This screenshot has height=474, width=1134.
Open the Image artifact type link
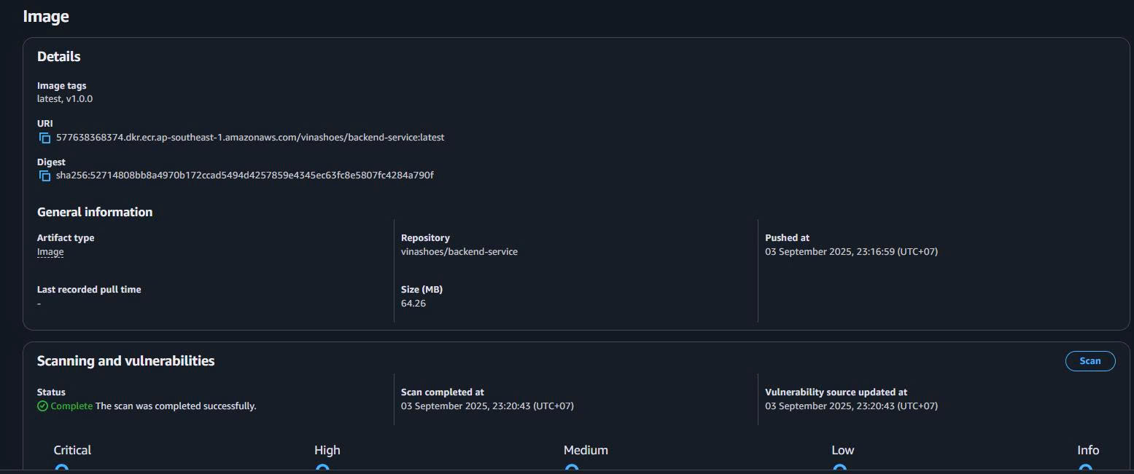click(50, 252)
